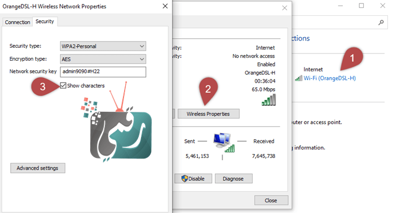Minimize the Network and Sharing window

[x=341, y=6]
